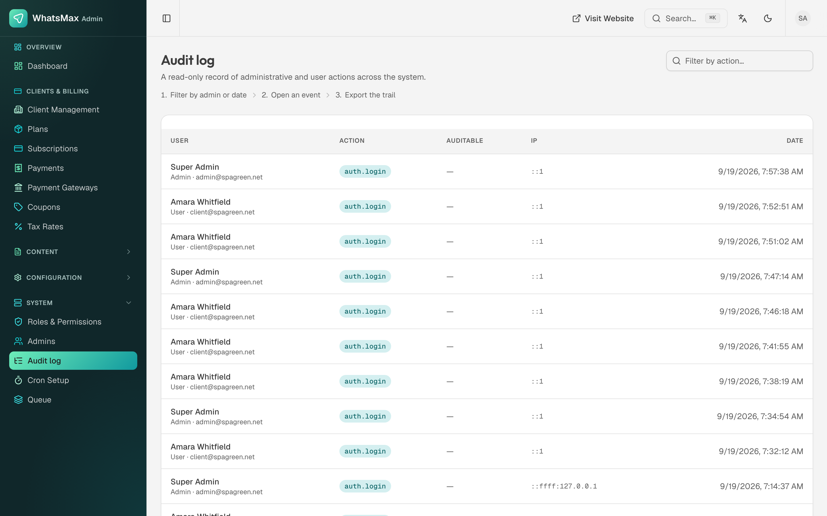
Task: Click the auth.login badge at 7:57:38 AM
Action: (365, 171)
